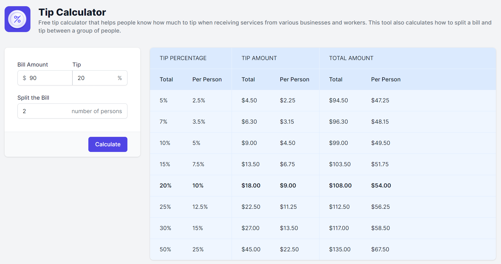This screenshot has height=264, width=501.
Task: Click the Calculate button
Action: (x=108, y=144)
